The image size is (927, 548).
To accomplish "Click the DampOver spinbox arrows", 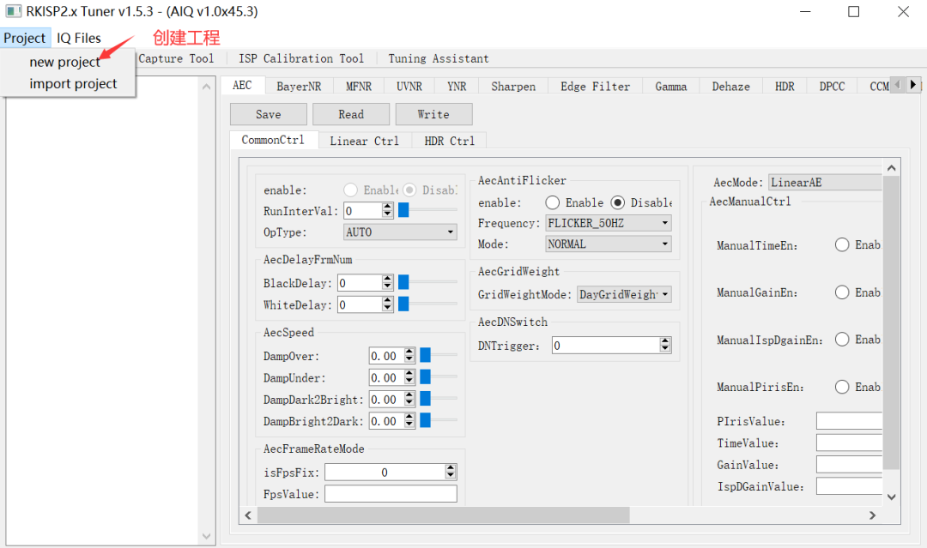I will [409, 356].
